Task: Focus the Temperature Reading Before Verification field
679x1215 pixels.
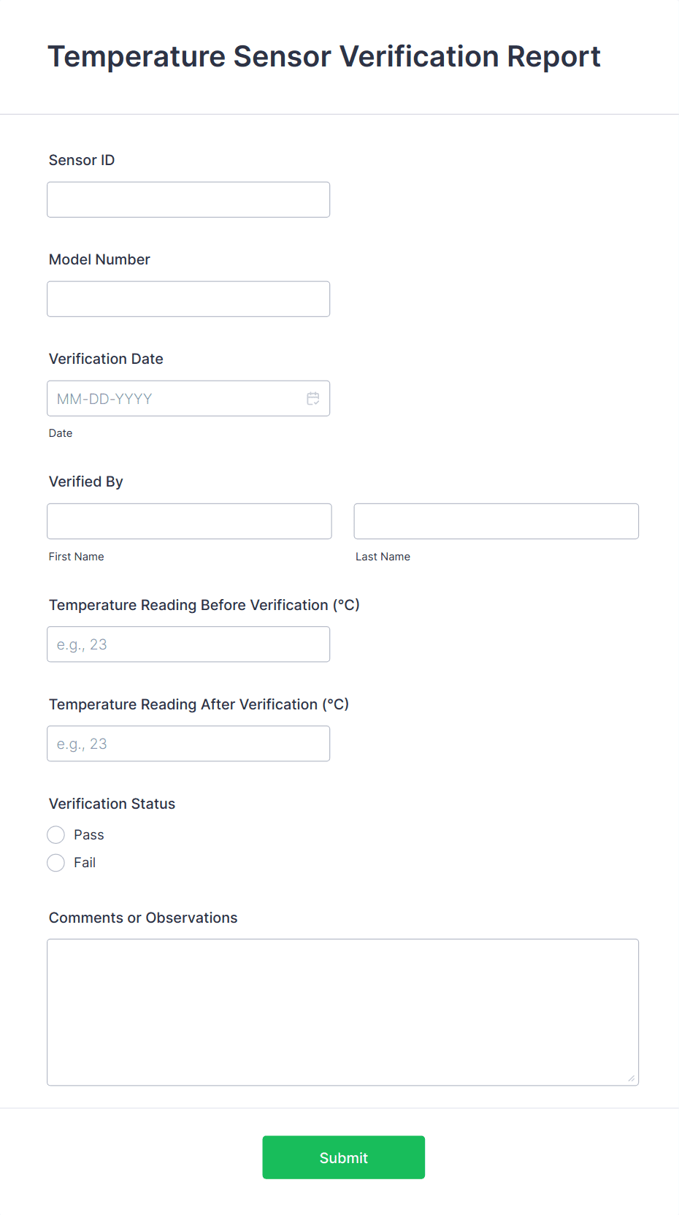Action: [x=188, y=644]
